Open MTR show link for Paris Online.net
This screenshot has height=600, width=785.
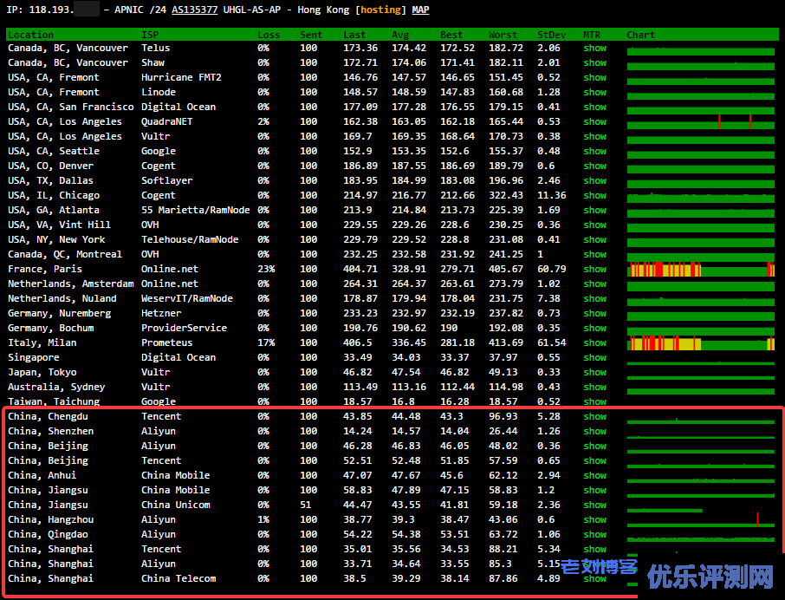tap(594, 270)
